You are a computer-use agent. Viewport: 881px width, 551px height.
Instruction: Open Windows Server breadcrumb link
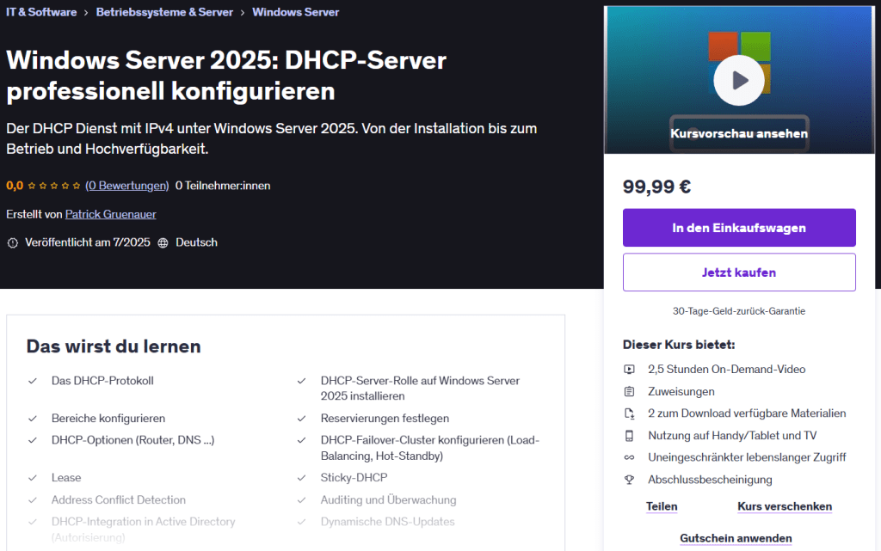point(296,13)
